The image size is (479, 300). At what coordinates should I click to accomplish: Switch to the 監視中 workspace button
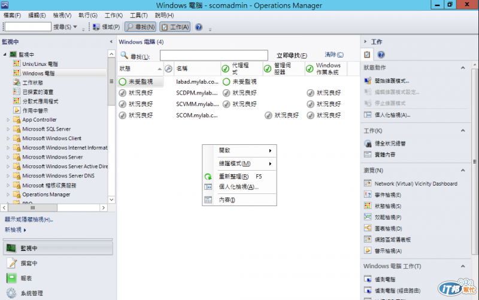pos(58,249)
